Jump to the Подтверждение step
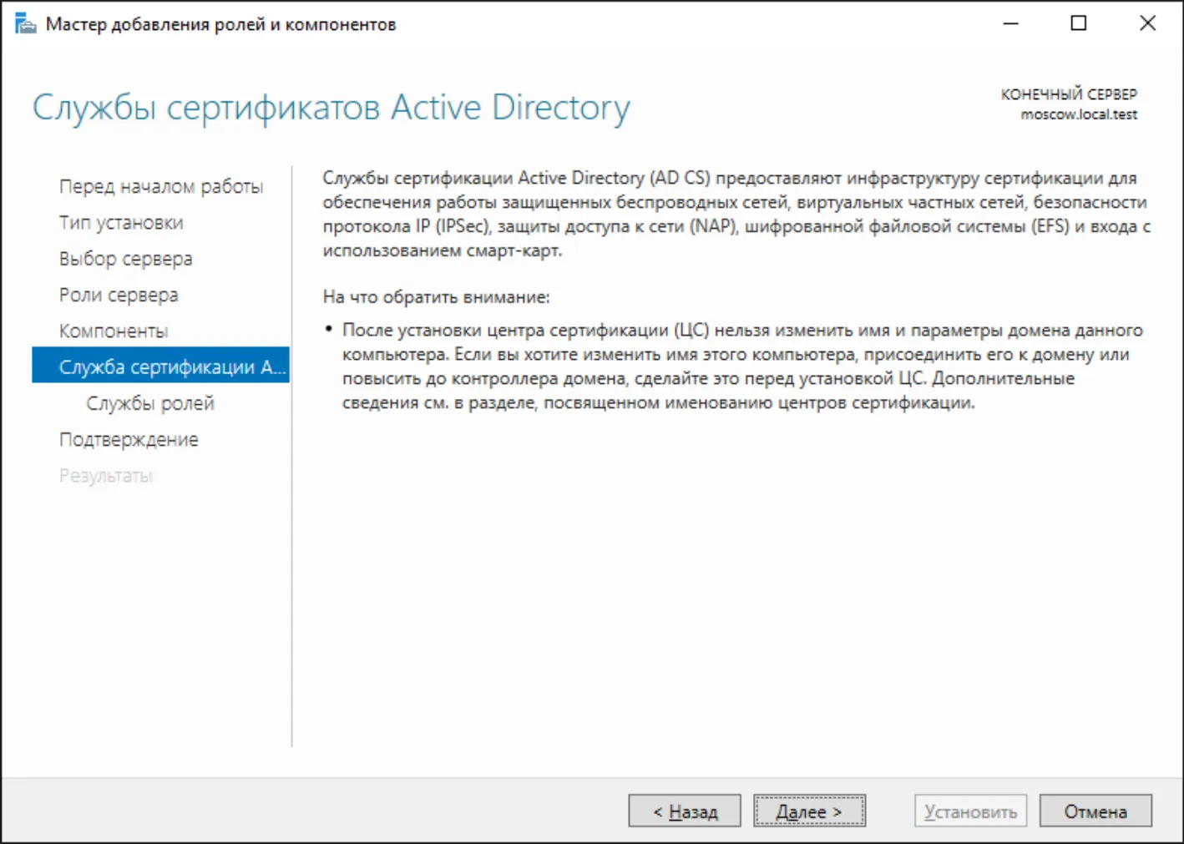The image size is (1184, 844). tap(129, 440)
